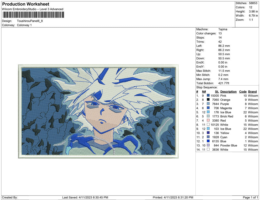Click the Height value 3.98 in
This screenshot has height=200, width=260.
click(x=253, y=12)
